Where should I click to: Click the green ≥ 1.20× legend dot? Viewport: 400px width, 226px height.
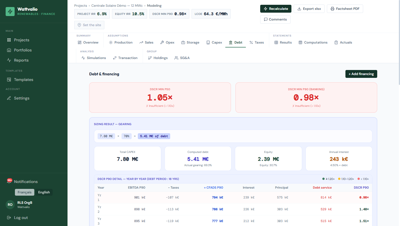[323, 179]
